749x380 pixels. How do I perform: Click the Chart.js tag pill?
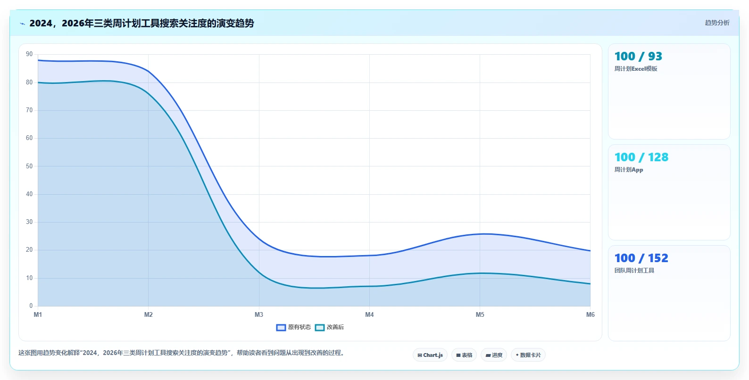pyautogui.click(x=430, y=355)
